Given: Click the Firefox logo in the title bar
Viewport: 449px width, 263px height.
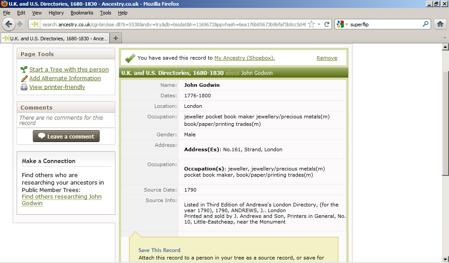Looking at the screenshot, I should [4, 4].
